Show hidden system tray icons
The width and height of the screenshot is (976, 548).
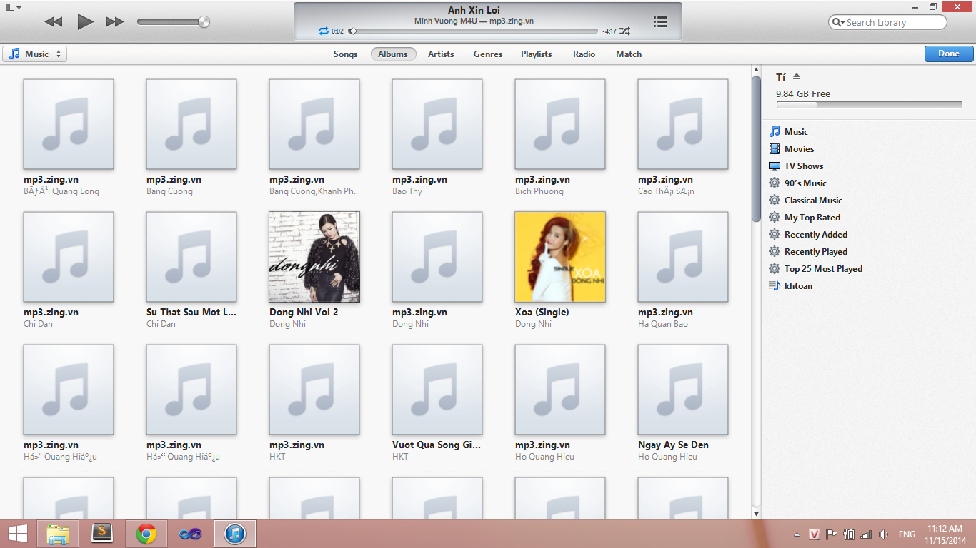797,534
